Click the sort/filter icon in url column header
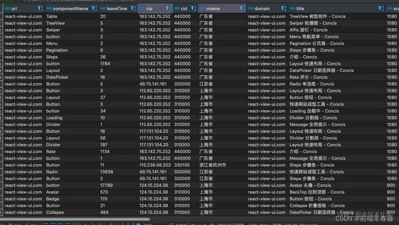Screen dimensions: 399x225 point(41,8)
